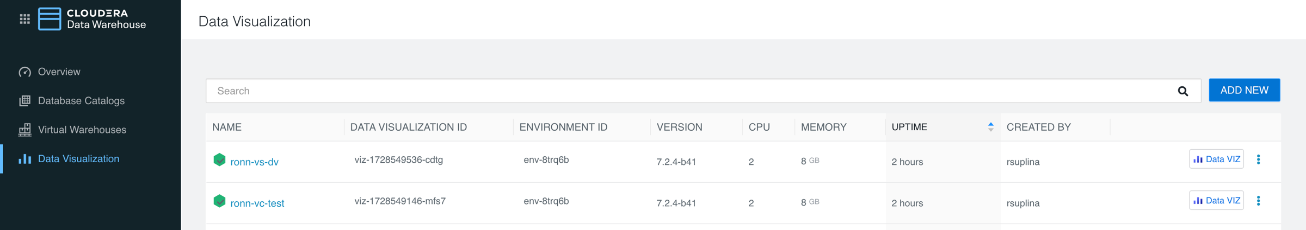Navigate to Virtual Warehouses page

82,130
